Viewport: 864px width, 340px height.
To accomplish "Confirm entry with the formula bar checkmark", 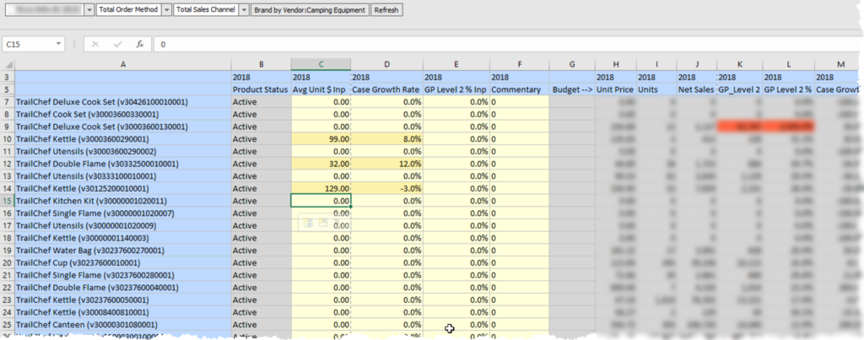I will coord(117,44).
